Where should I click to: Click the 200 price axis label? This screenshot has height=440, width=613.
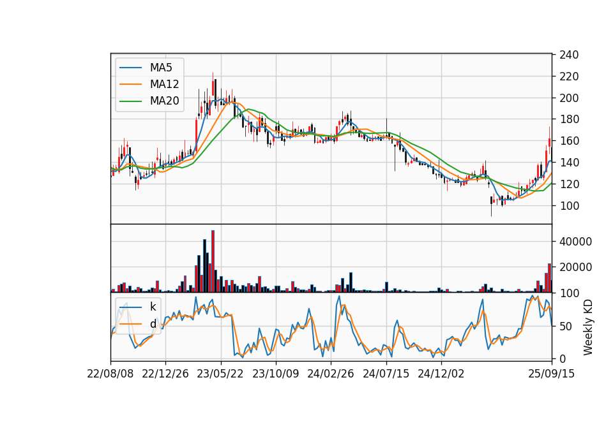(569, 98)
